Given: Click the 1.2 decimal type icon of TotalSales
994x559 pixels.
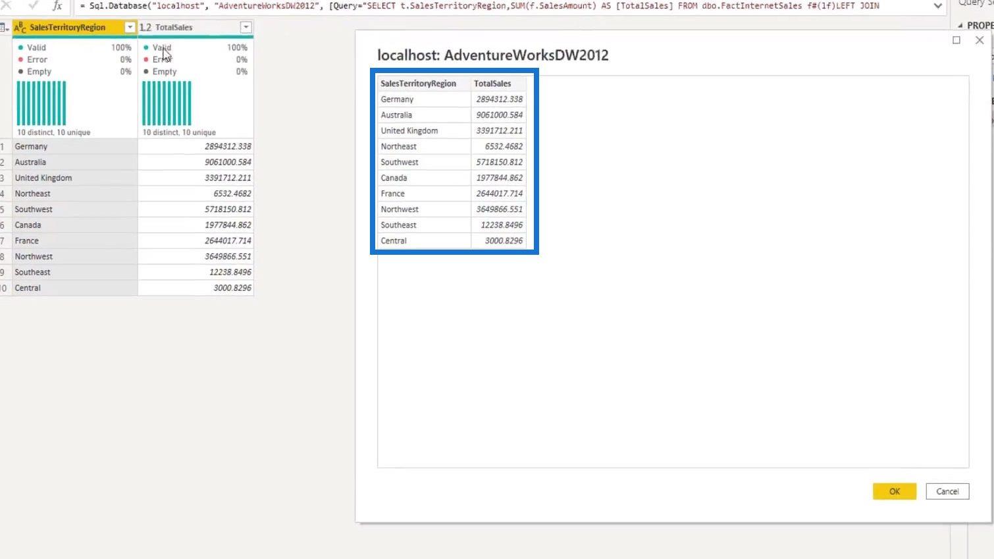Looking at the screenshot, I should tap(145, 28).
